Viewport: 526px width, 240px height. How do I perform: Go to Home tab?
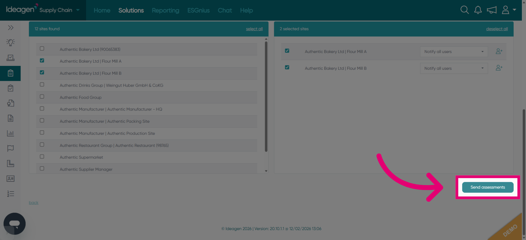[102, 10]
